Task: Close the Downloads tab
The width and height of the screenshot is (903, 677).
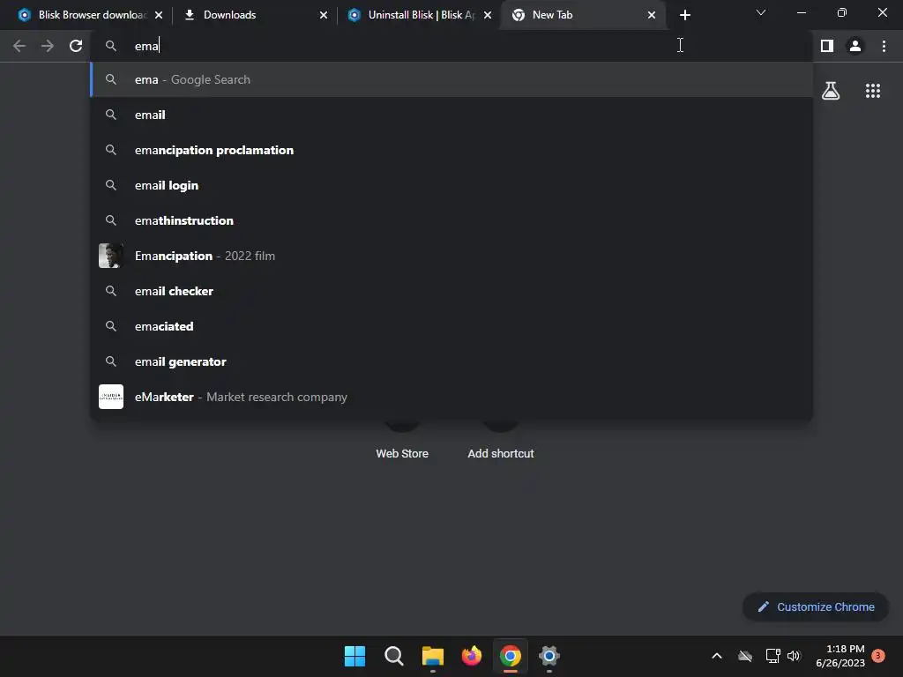Action: point(323,15)
